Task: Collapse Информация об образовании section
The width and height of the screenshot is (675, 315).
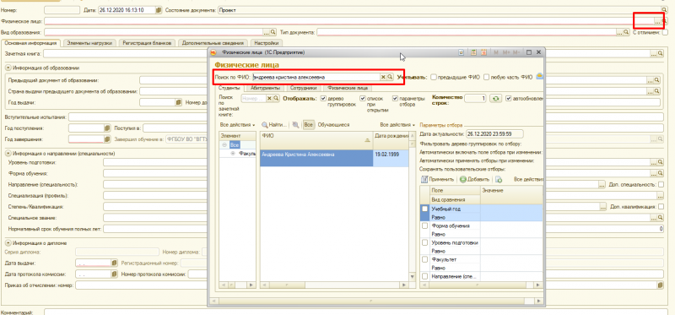Action: 8,68
